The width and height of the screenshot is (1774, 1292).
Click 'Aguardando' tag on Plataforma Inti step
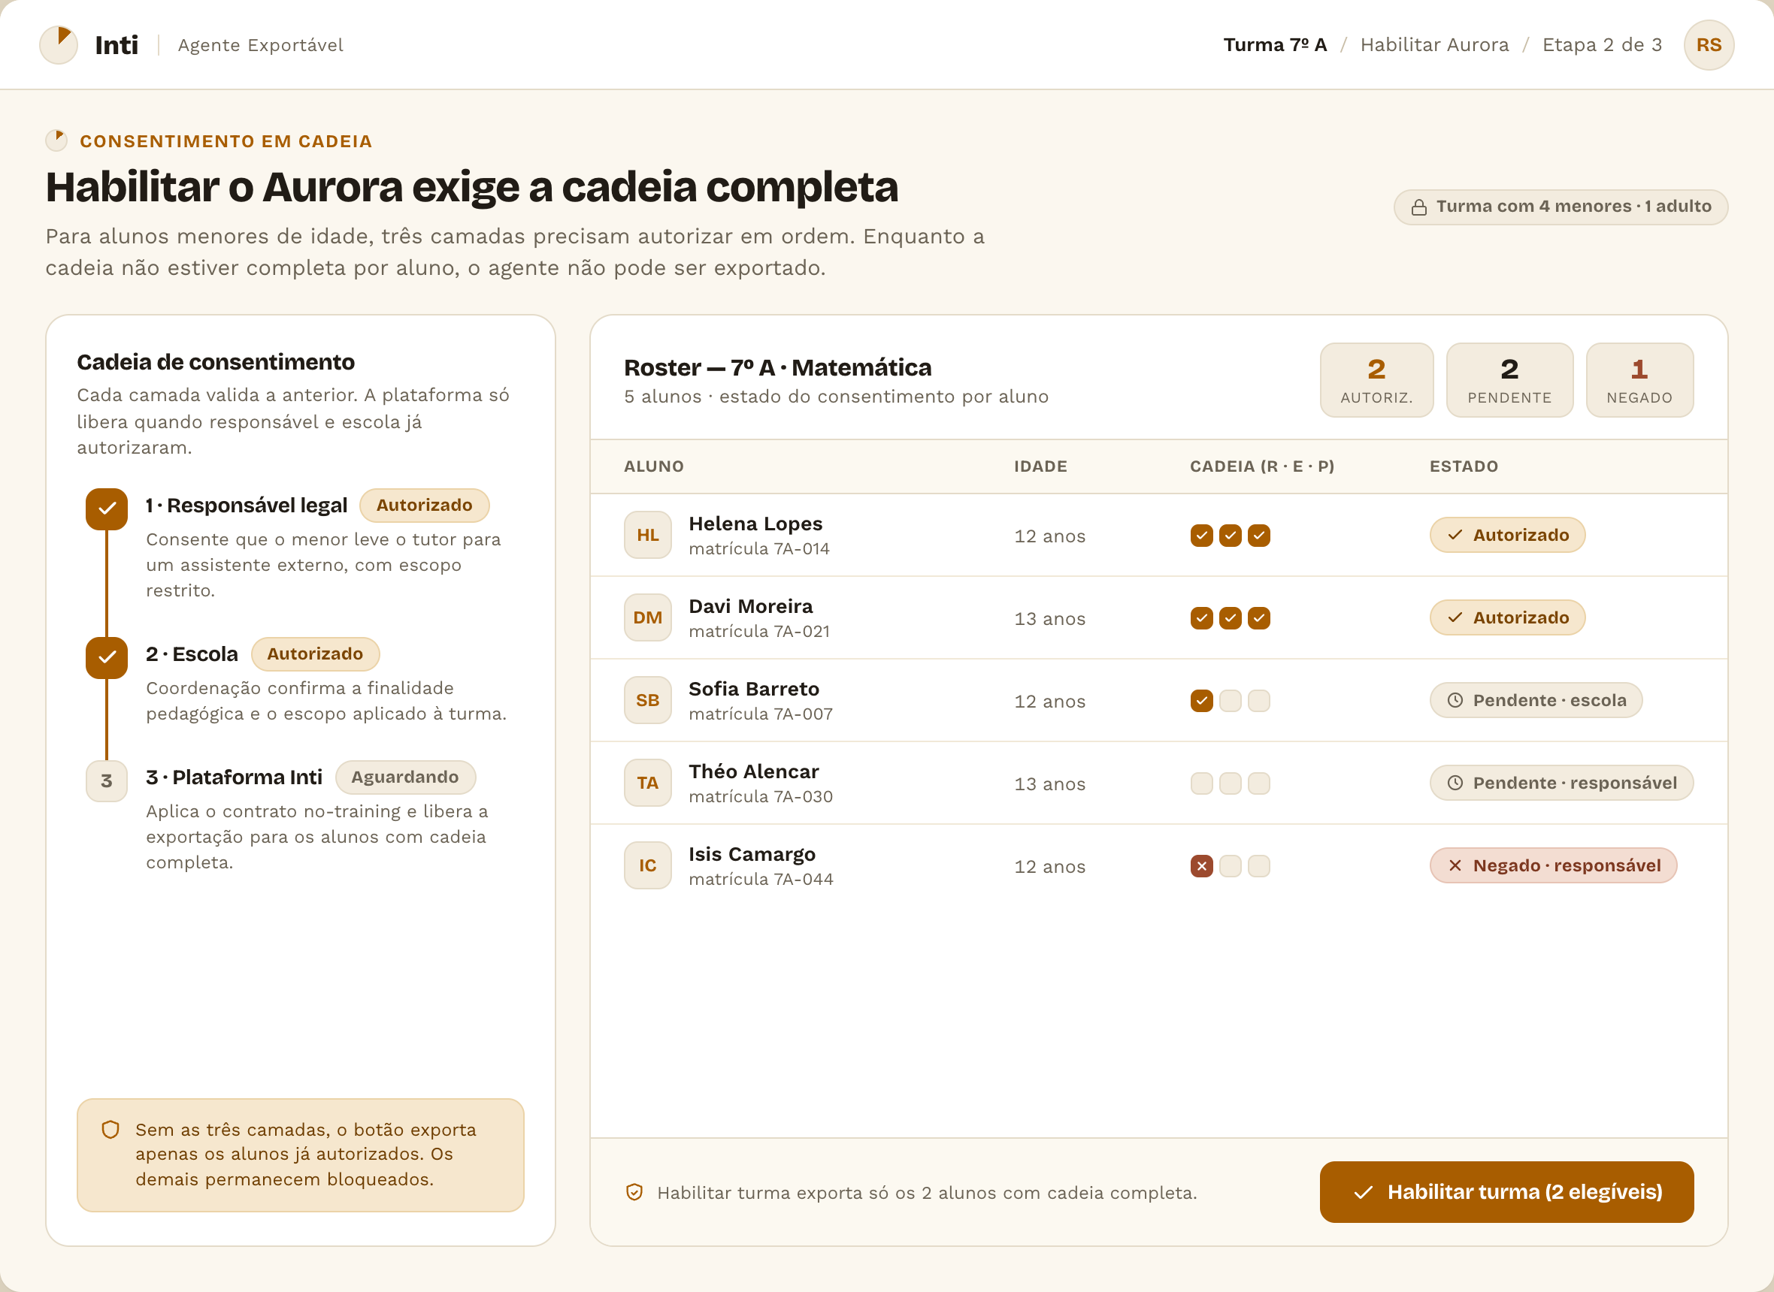[405, 777]
